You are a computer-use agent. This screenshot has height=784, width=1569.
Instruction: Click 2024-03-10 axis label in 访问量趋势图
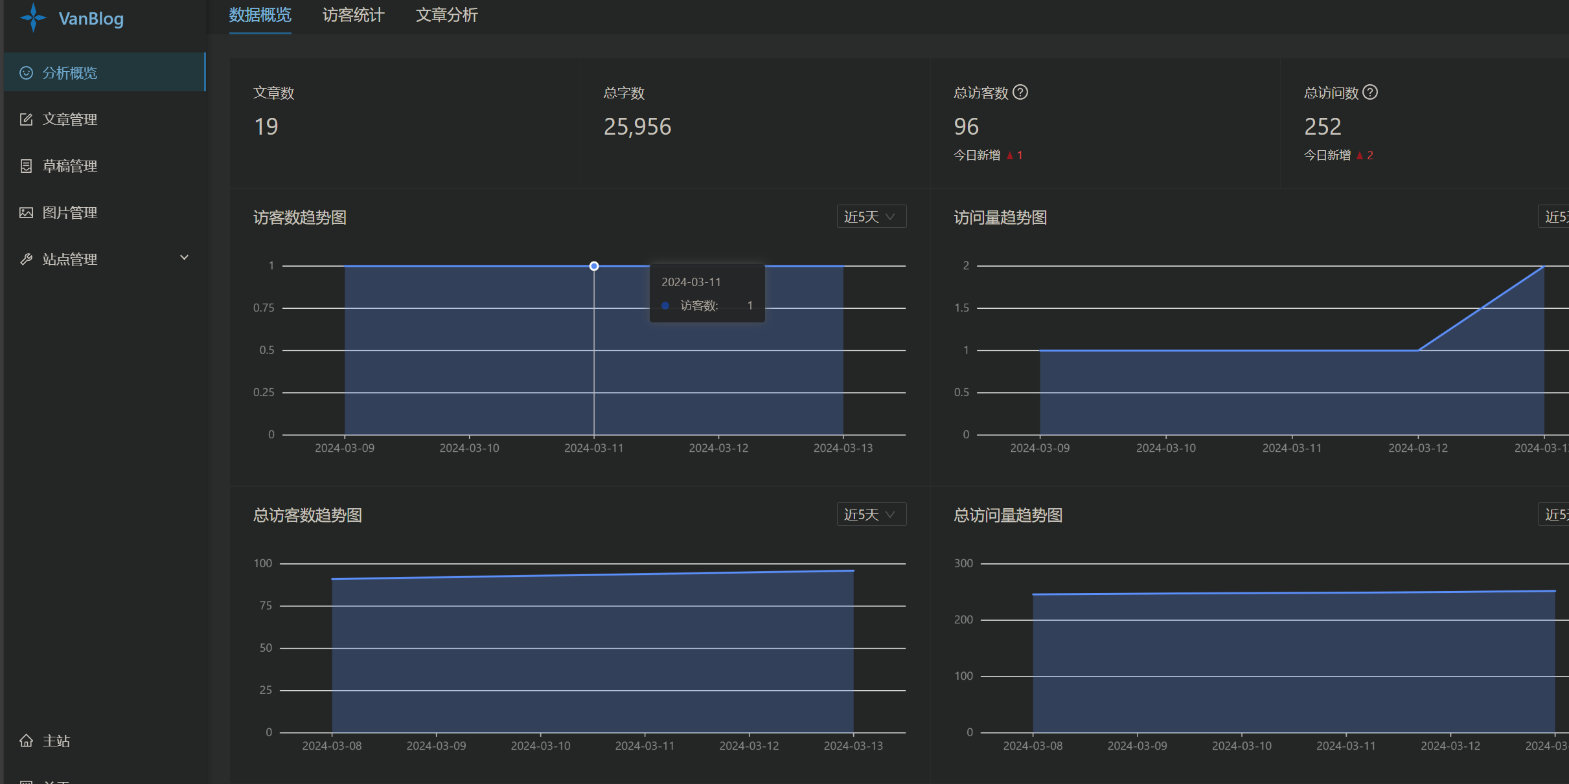[1166, 448]
